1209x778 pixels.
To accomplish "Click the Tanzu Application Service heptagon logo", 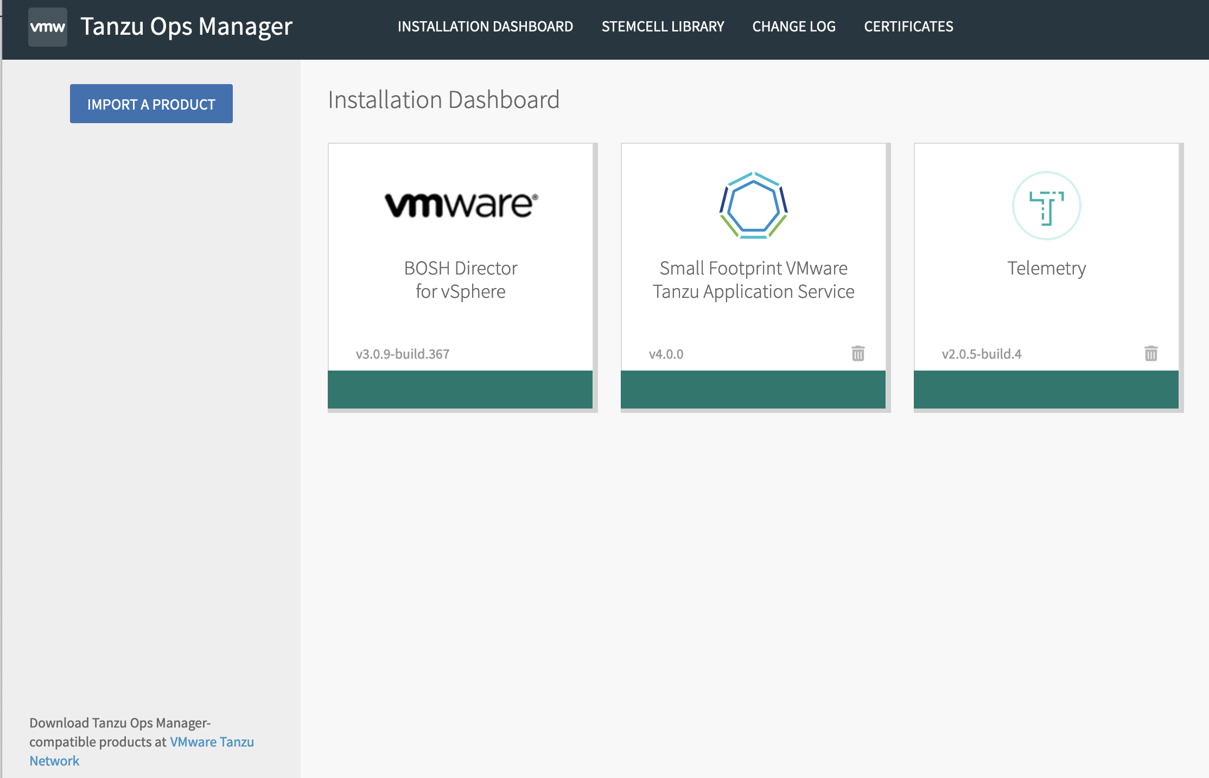I will 753,206.
